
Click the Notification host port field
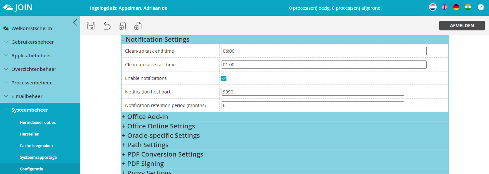click(x=313, y=92)
